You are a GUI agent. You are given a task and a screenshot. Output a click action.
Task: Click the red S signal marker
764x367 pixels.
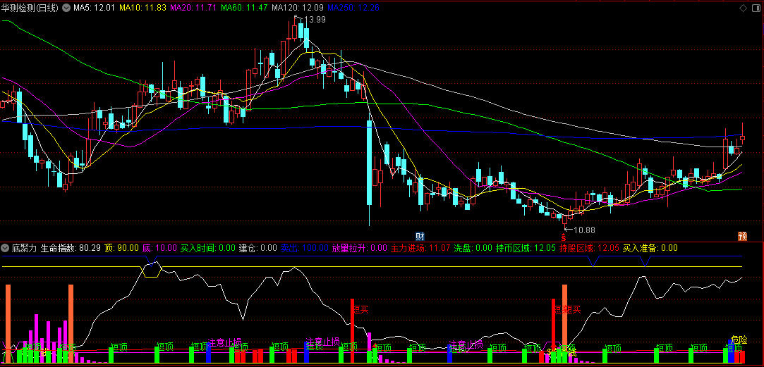pyautogui.click(x=564, y=237)
